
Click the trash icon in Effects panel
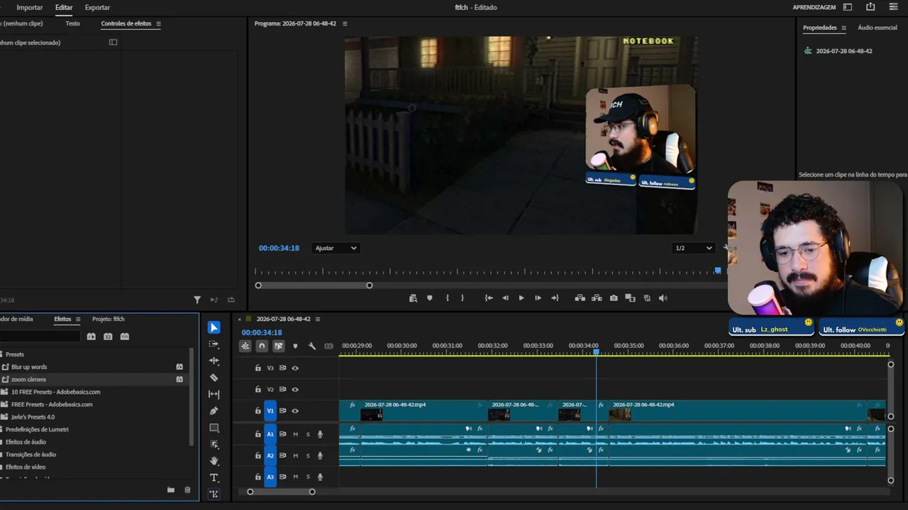[187, 489]
